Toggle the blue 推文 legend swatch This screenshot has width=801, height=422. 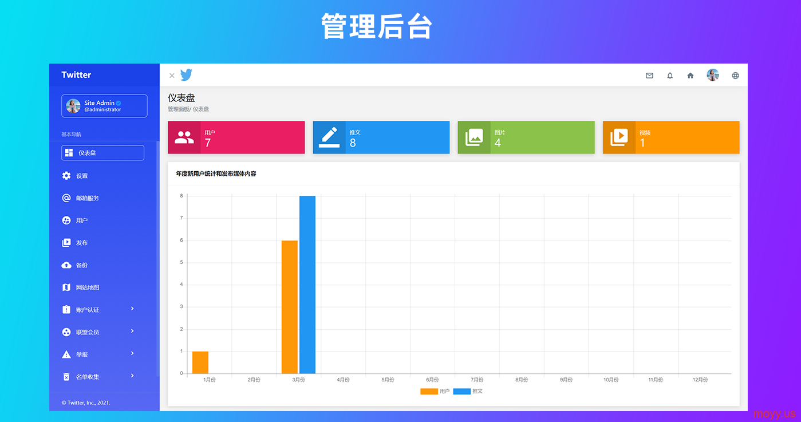pyautogui.click(x=461, y=391)
